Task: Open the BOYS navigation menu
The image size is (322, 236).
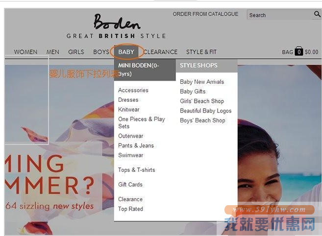Action: (x=101, y=52)
